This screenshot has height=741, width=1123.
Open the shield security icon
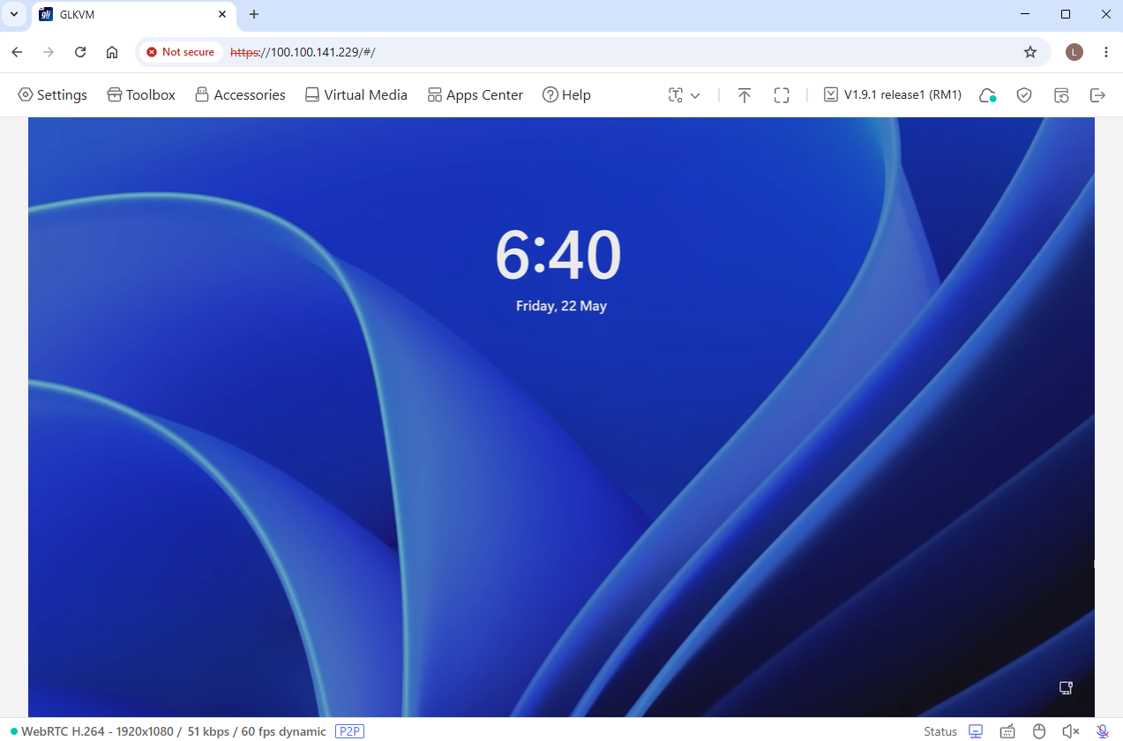[1024, 95]
